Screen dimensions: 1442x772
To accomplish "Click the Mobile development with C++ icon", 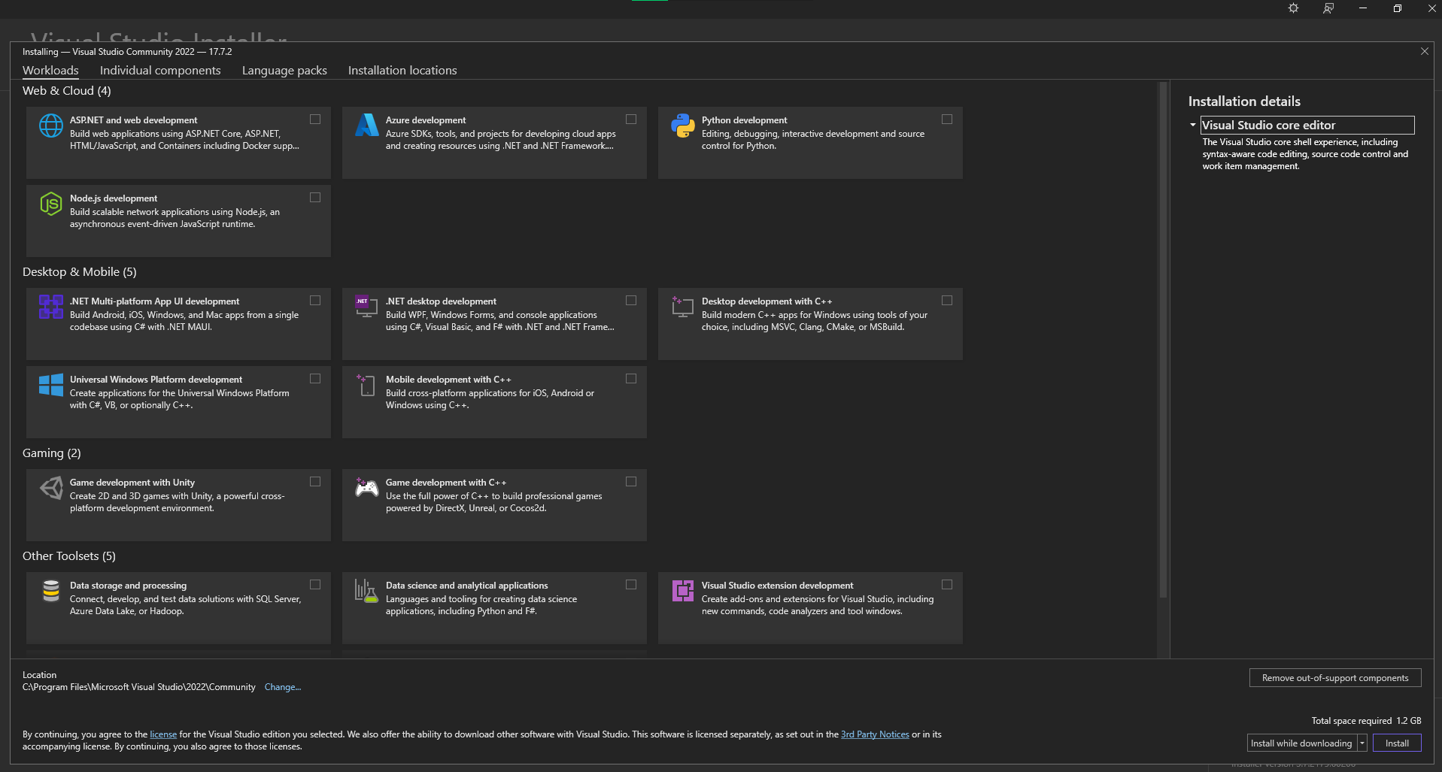I will pos(367,385).
